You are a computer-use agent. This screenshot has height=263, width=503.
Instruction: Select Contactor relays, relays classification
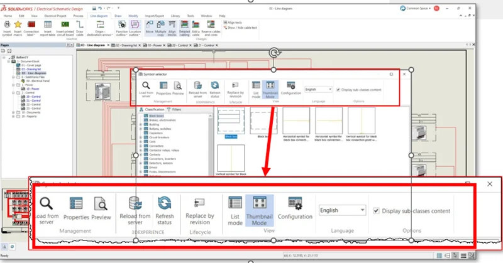(x=164, y=150)
